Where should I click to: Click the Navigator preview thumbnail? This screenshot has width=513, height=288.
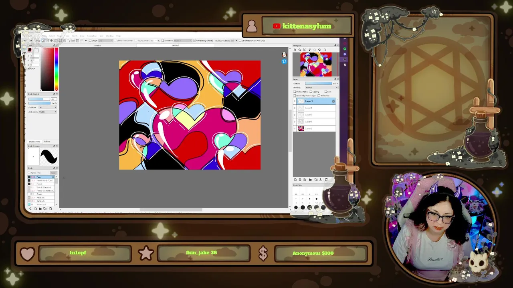coord(316,64)
